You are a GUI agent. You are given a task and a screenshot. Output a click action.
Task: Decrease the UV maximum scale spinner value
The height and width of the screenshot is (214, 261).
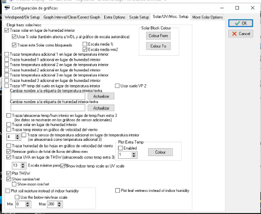coord(23,167)
